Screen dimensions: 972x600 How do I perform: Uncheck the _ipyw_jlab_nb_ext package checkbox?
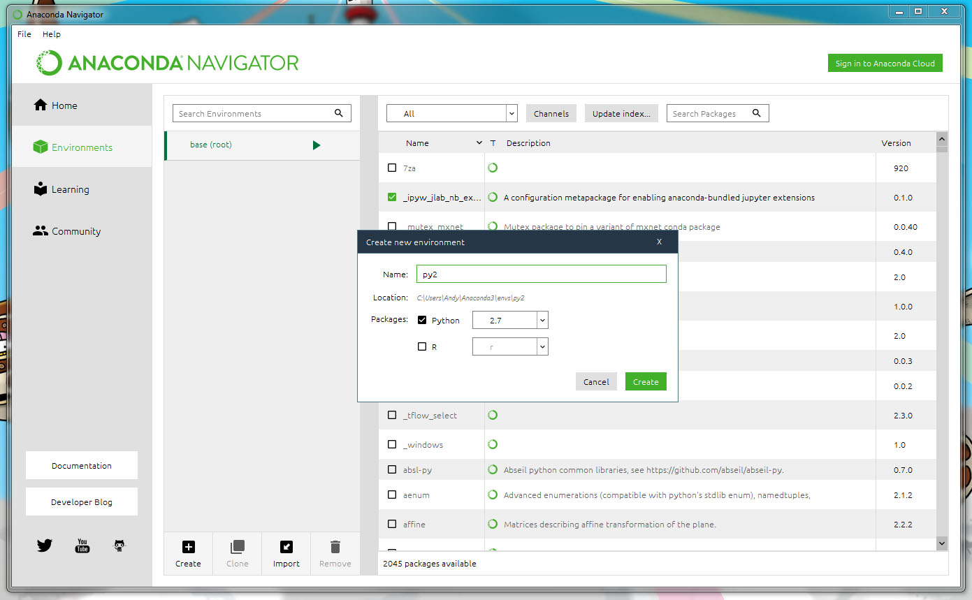[x=392, y=197]
